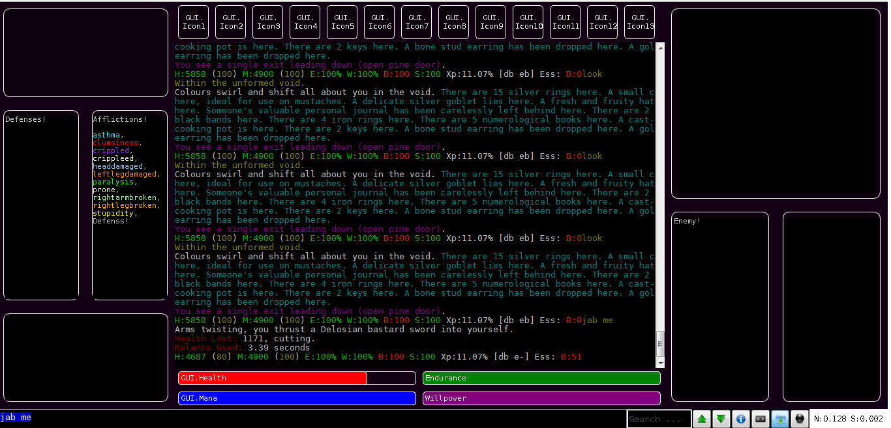Focus the Search field in status bar
The image size is (891, 428).
click(659, 419)
